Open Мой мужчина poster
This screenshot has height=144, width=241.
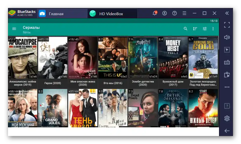click(x=22, y=108)
